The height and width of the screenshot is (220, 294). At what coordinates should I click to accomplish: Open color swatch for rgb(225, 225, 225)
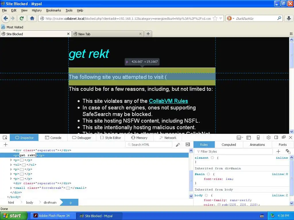click(x=219, y=205)
